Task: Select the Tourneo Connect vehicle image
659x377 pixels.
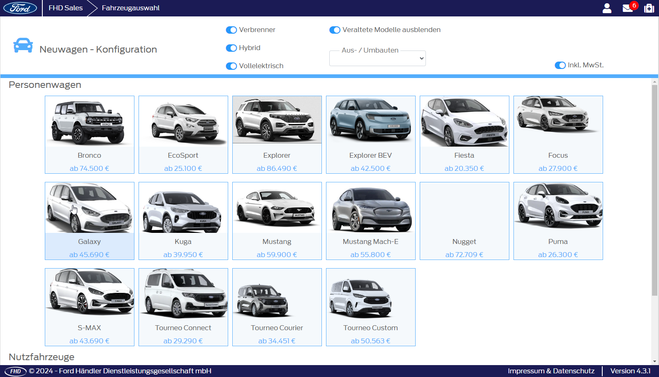Action: pyautogui.click(x=183, y=294)
